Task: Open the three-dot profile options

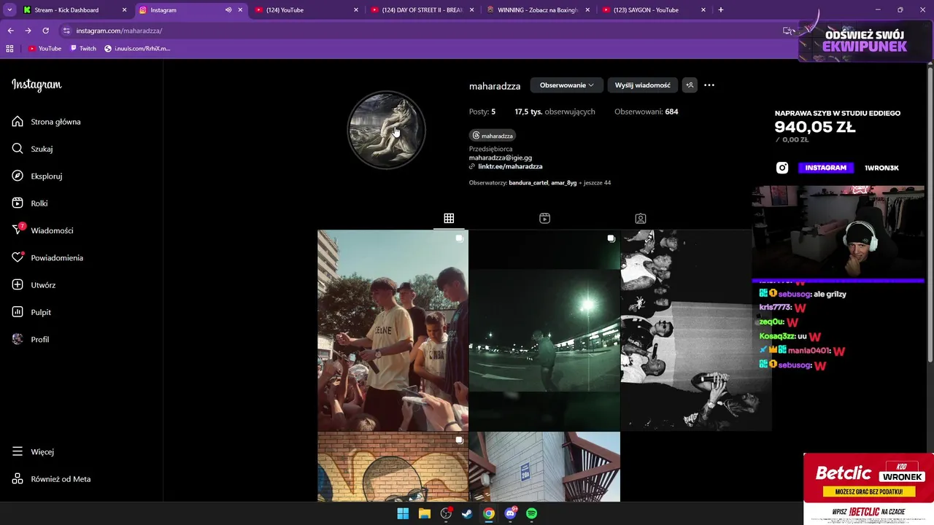Action: (x=709, y=85)
